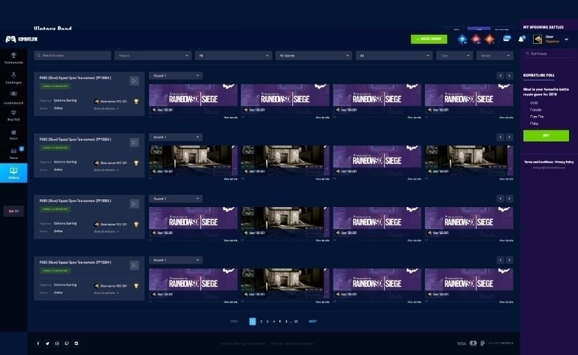This screenshot has height=355, width=578.
Task: Open the Twitch link in footer
Action: coord(67,343)
